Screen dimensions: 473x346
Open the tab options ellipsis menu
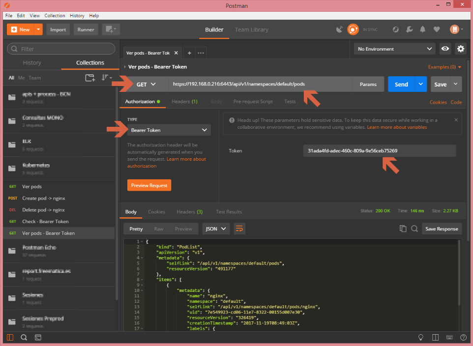(201, 53)
